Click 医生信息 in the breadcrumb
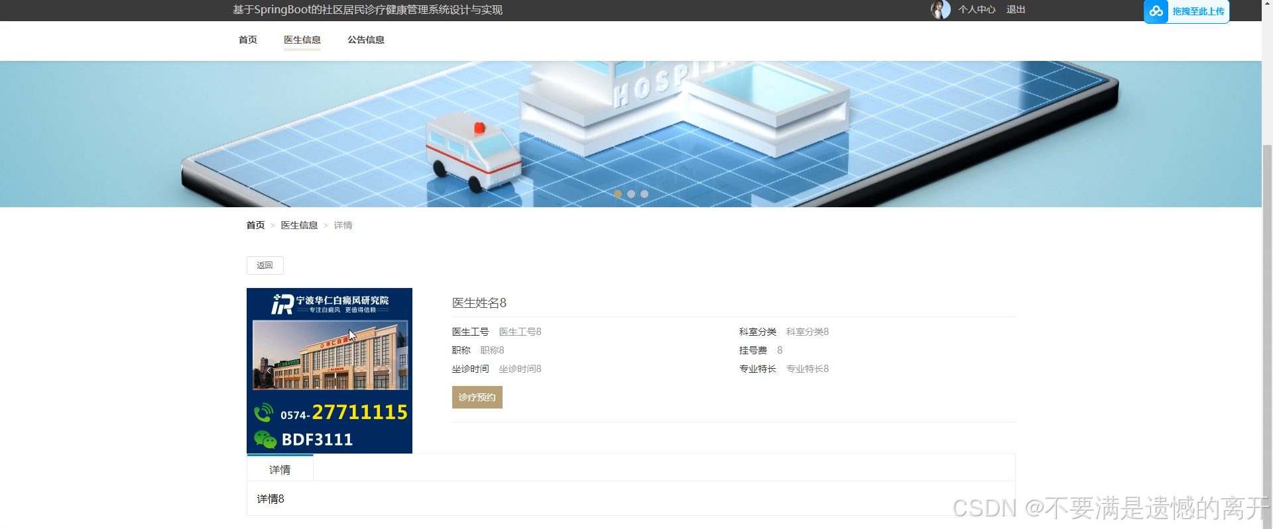Viewport: 1273px width, 529px height. pos(299,225)
